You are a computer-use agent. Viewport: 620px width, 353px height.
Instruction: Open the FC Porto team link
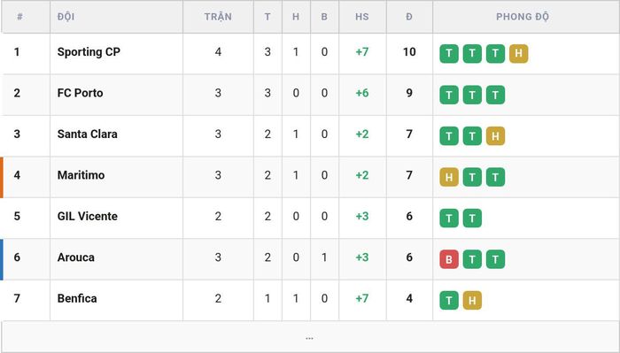(80, 93)
